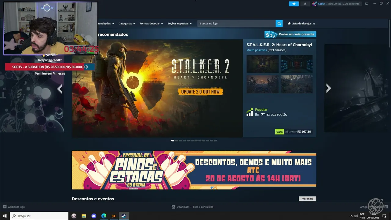Screen dimensions: 391x220
Task: Open the Muito positivas reviews link
Action: point(257,50)
